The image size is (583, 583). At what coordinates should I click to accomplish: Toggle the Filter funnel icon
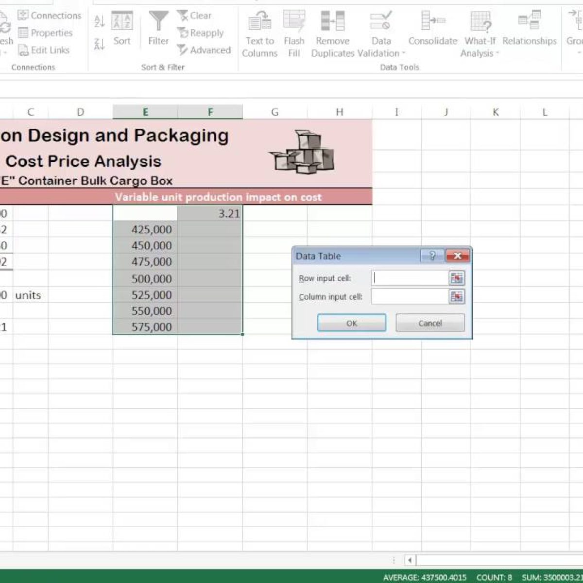[158, 28]
